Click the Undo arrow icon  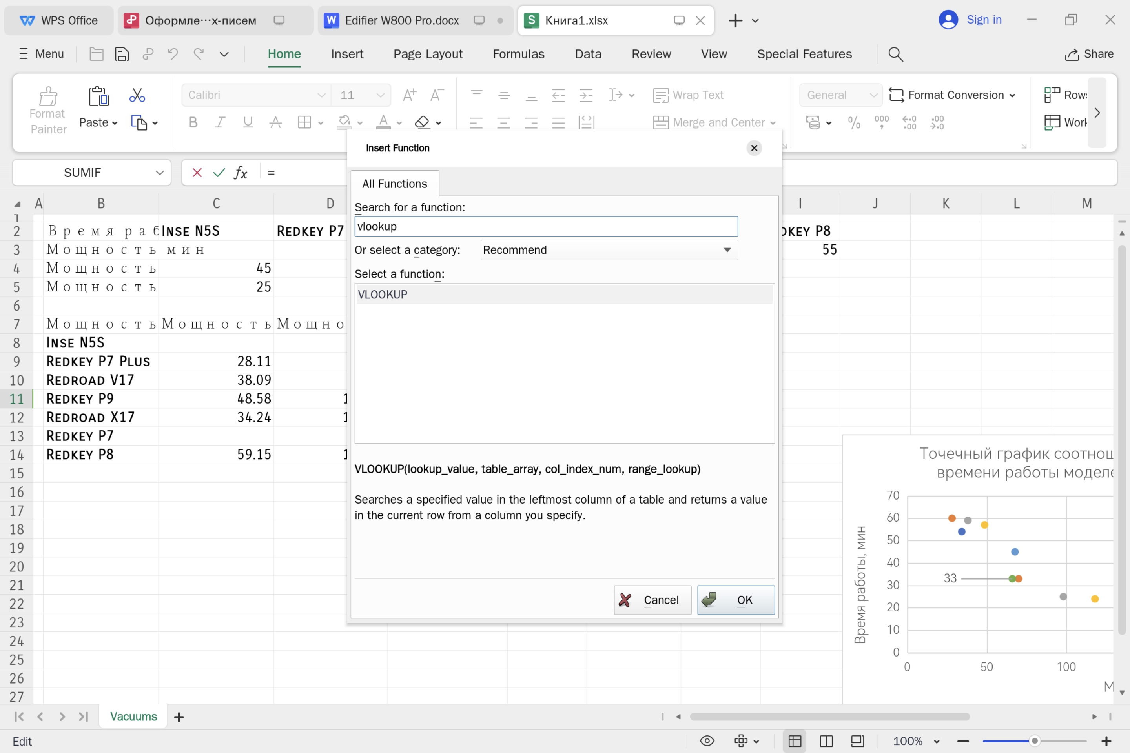[173, 54]
